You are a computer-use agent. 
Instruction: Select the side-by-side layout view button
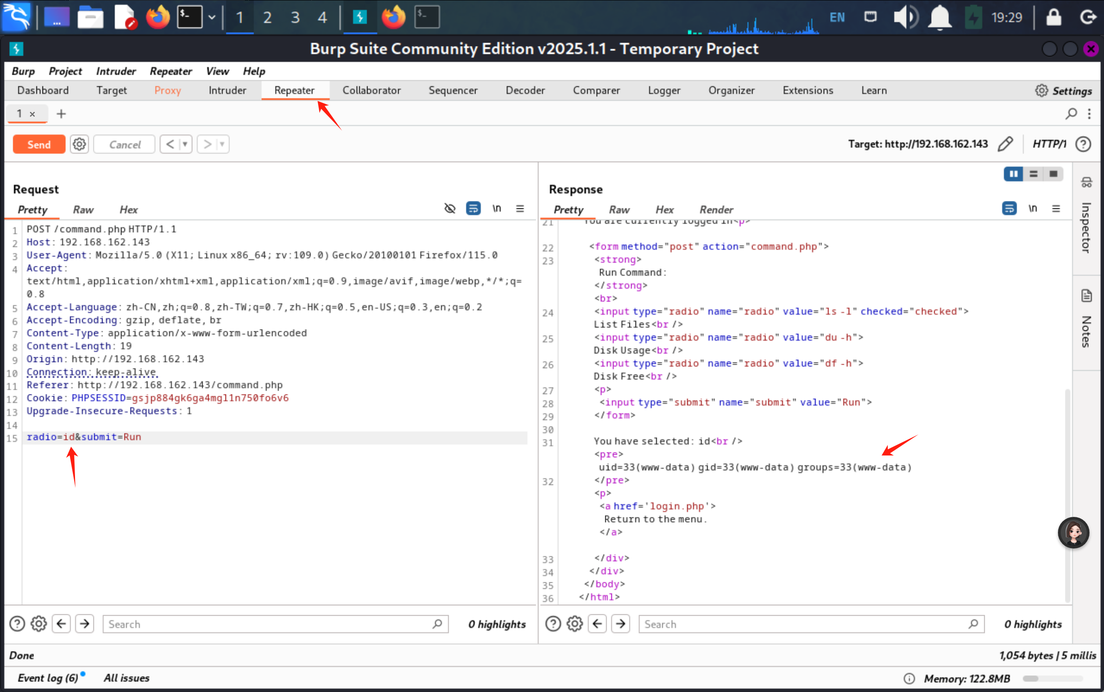click(x=1014, y=174)
